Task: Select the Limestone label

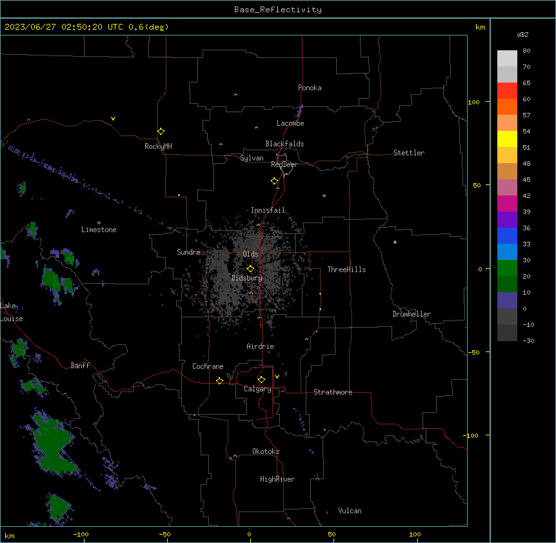Action: pos(99,230)
